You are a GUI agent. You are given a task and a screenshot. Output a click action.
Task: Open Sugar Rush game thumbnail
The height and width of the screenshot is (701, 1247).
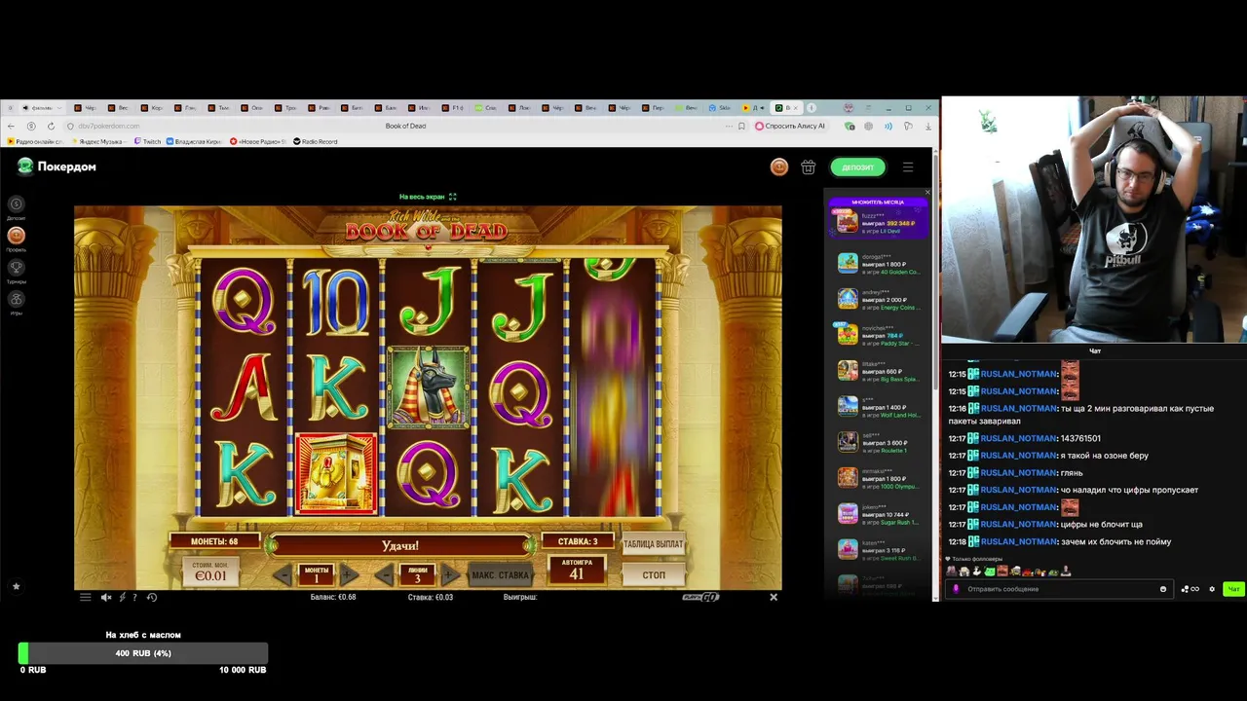click(x=848, y=514)
